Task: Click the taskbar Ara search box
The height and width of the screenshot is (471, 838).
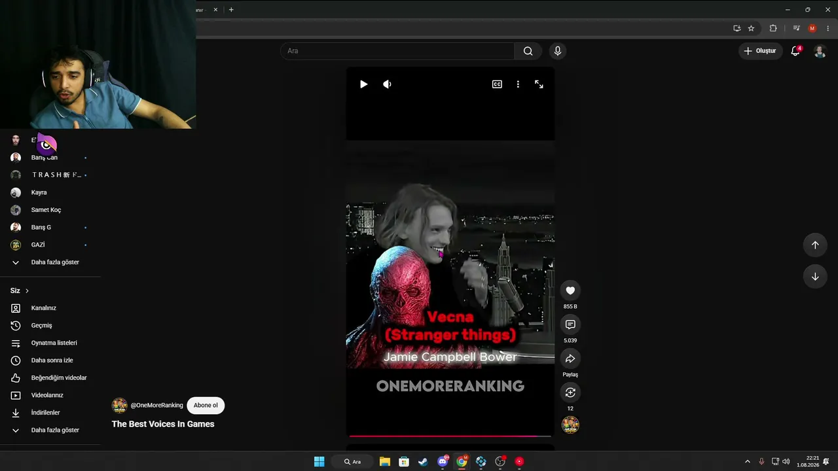Action: (354, 462)
